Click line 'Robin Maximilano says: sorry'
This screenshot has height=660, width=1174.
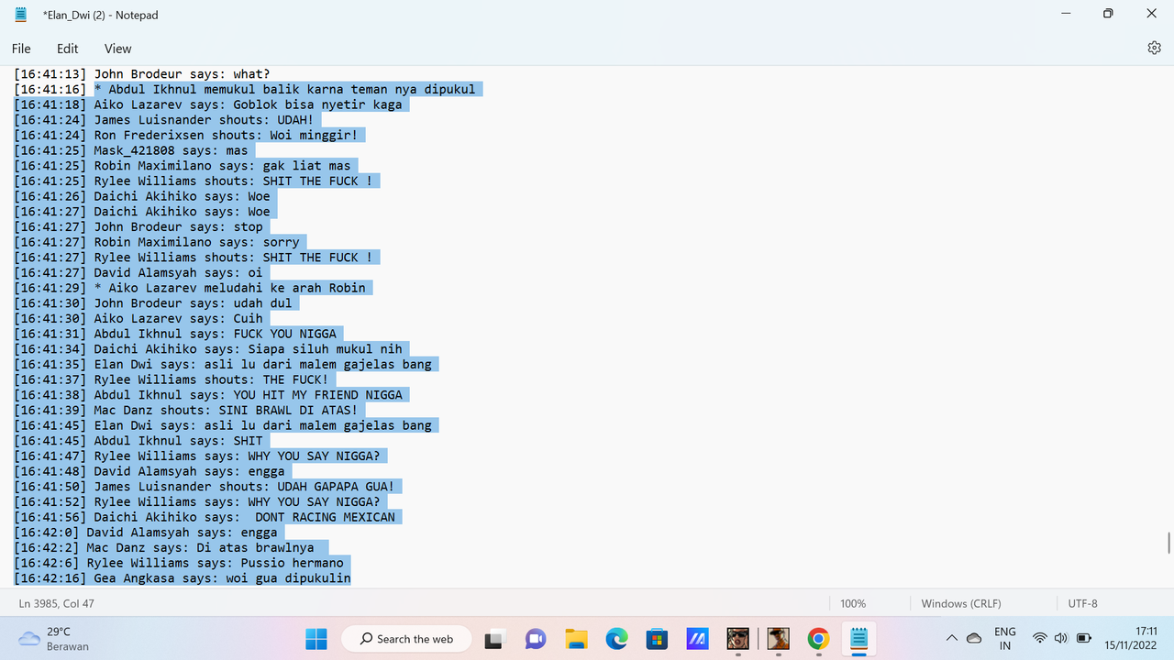pyautogui.click(x=157, y=242)
